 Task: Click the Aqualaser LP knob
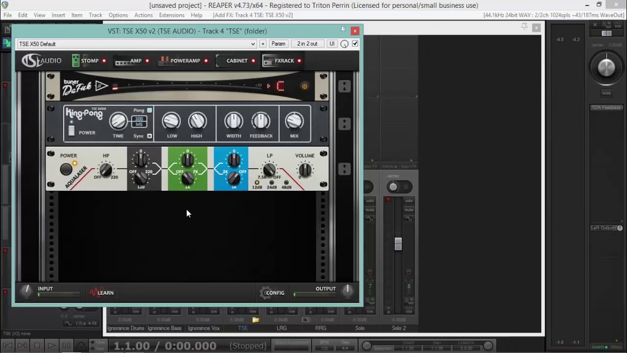269,170
